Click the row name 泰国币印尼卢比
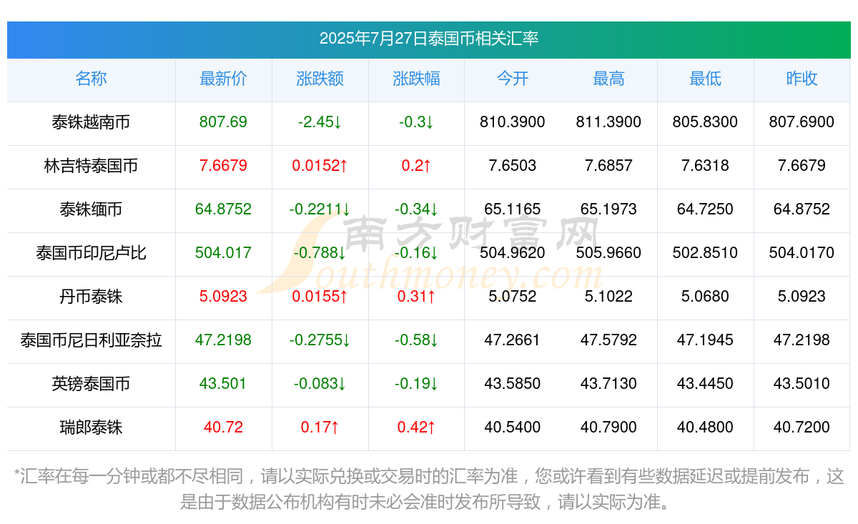 tap(91, 253)
